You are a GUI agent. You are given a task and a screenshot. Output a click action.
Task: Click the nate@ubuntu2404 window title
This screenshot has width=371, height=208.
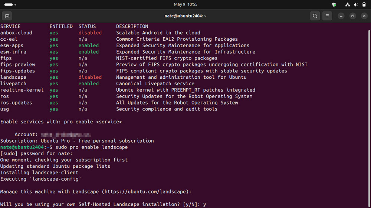(185, 16)
